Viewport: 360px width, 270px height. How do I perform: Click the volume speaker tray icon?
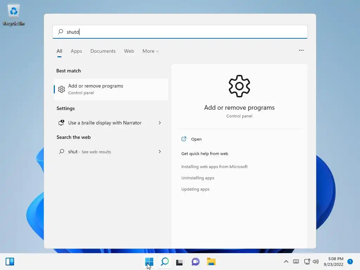(x=316, y=262)
